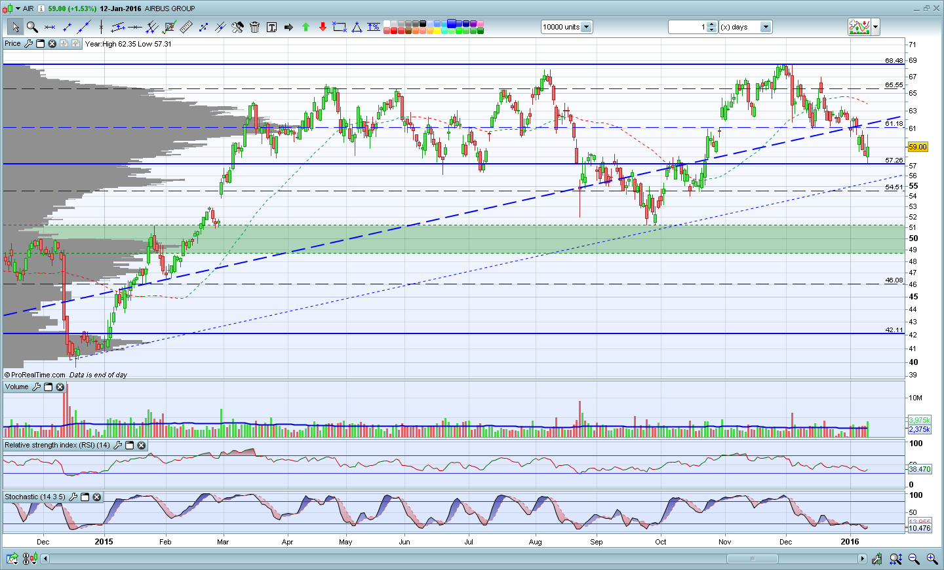
Task: Click the trash can delete-objects icon
Action: (x=254, y=27)
